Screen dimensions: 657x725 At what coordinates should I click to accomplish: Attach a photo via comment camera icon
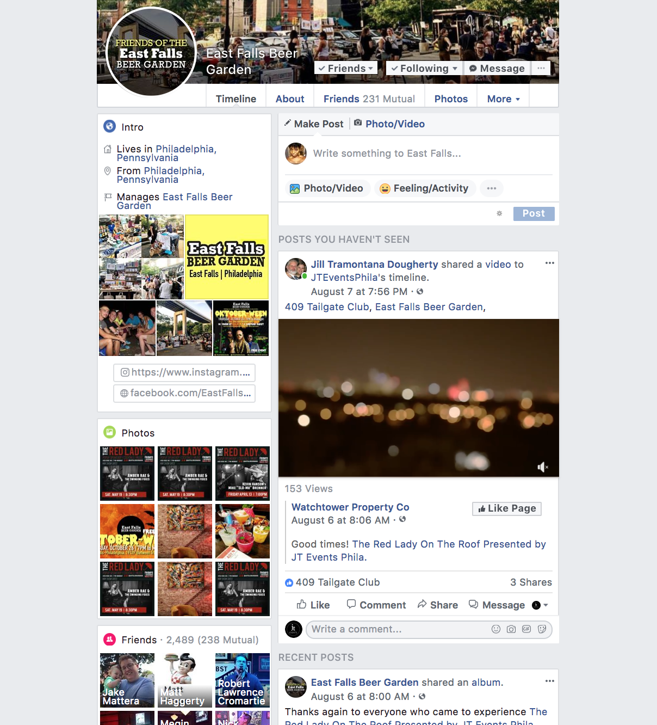pos(511,629)
